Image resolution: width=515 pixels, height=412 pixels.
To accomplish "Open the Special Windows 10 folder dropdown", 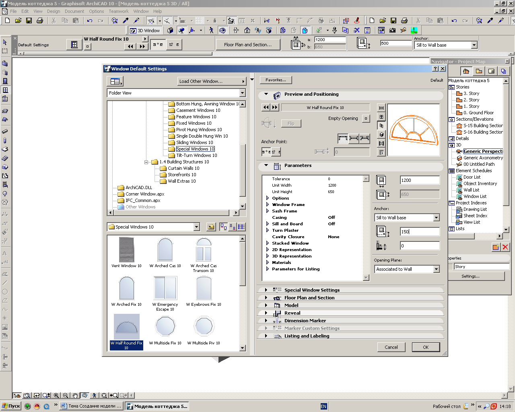I will [x=196, y=227].
